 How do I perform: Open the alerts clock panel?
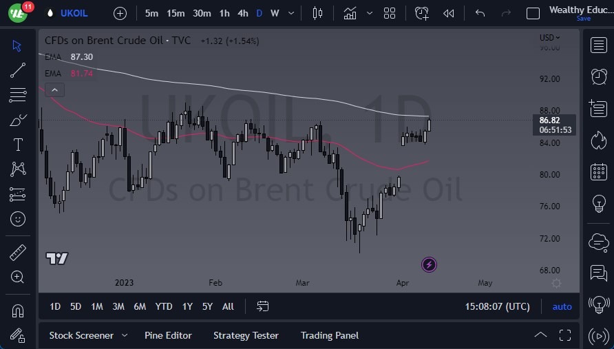click(599, 76)
